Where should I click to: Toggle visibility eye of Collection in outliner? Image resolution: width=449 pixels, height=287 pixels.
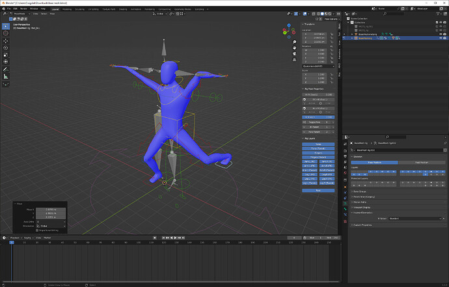pyautogui.click(x=441, y=22)
